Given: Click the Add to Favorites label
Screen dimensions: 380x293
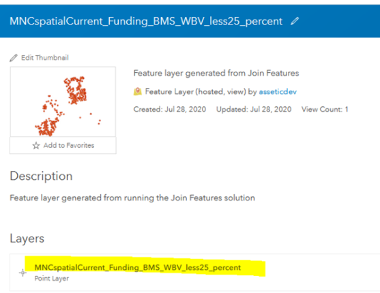Looking at the screenshot, I should click(x=69, y=145).
